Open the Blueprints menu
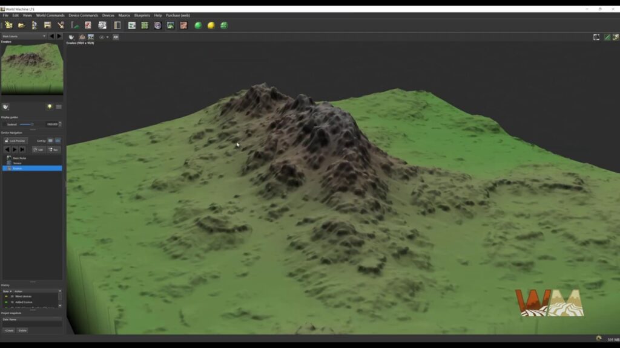Viewport: 620px width, 348px height. point(142,15)
